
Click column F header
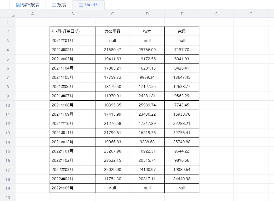(216, 14)
